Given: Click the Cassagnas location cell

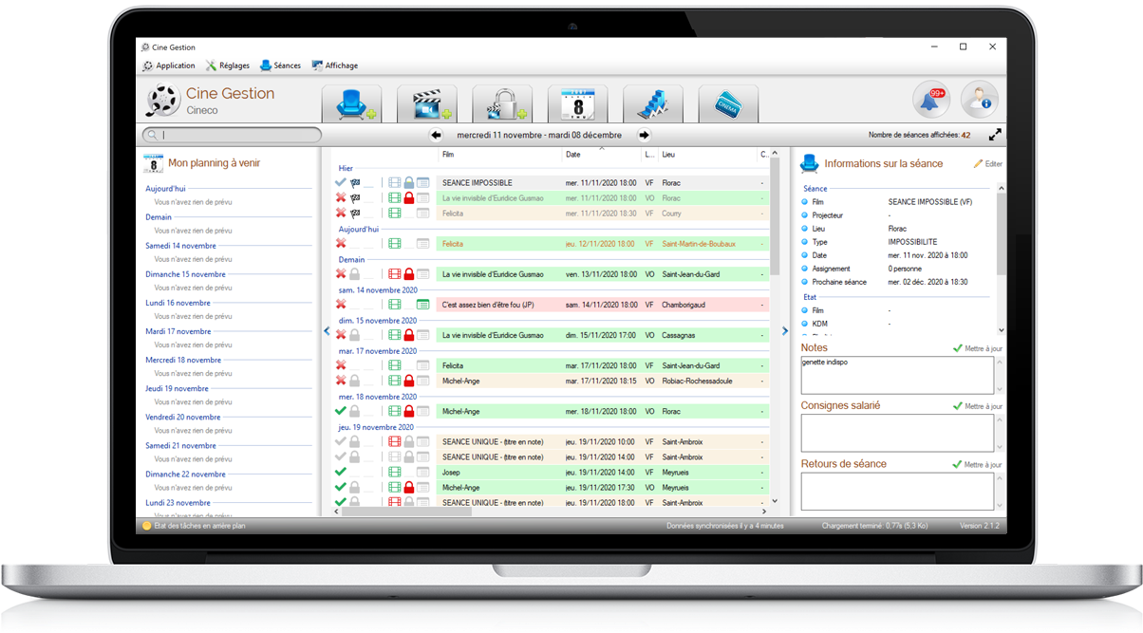Looking at the screenshot, I should tap(679, 335).
